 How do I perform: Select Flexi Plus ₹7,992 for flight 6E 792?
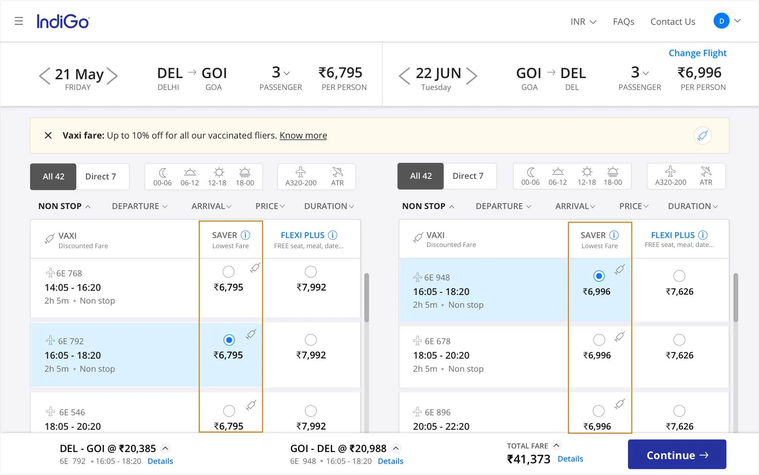click(311, 340)
